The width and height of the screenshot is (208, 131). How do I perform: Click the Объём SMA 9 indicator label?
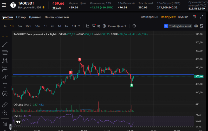tap(22, 105)
